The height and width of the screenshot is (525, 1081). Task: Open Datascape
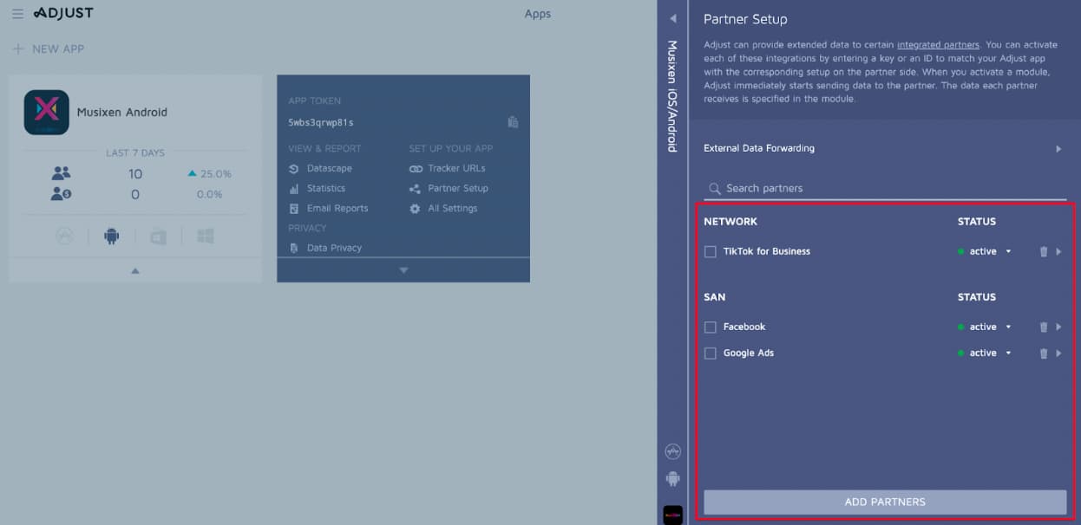329,168
